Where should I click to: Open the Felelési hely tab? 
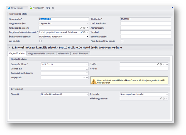tap(63, 54)
